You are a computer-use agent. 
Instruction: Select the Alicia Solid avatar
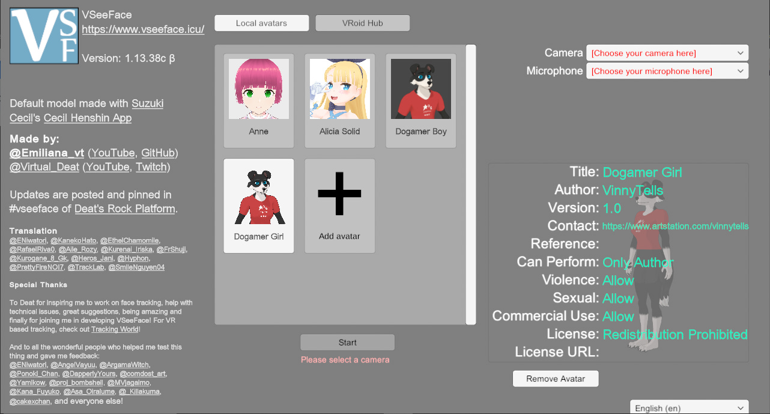(x=340, y=100)
